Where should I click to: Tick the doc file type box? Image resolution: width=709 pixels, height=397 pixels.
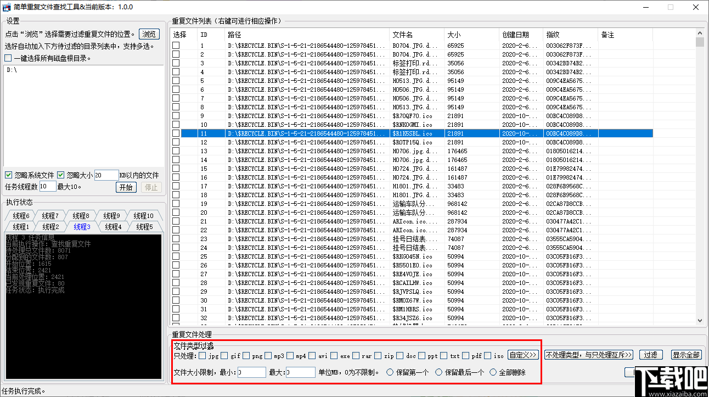[x=400, y=355]
